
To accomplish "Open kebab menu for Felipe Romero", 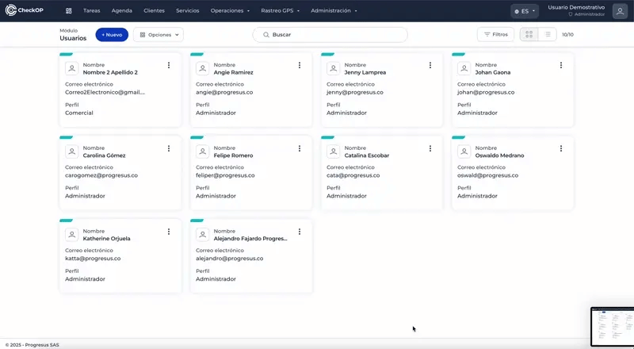I will point(300,148).
